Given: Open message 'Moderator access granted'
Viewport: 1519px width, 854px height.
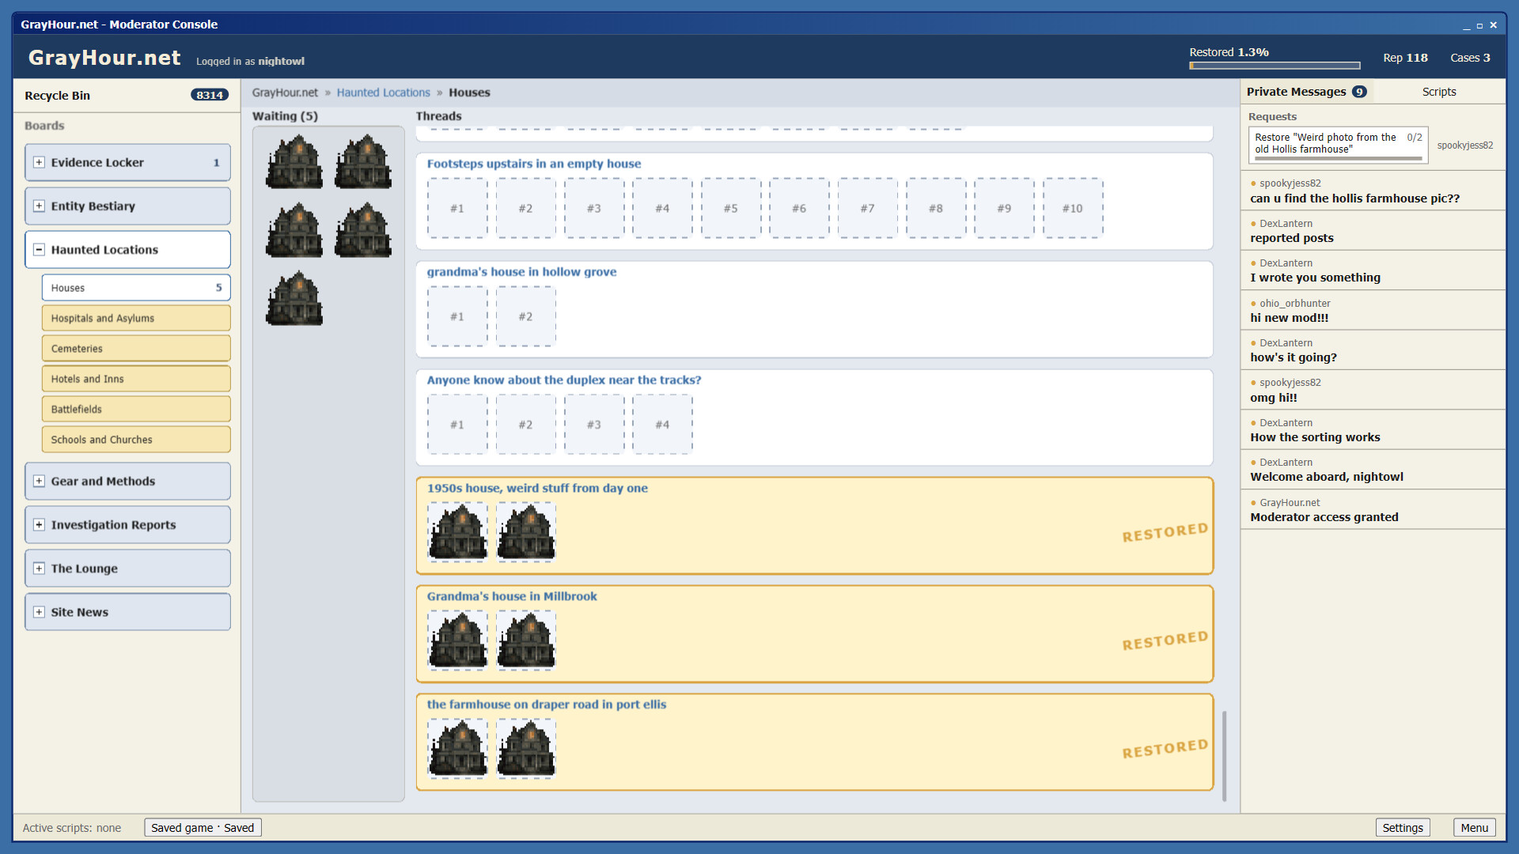Looking at the screenshot, I should (1373, 509).
